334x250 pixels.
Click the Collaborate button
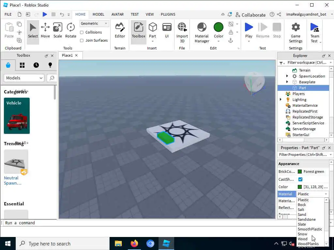pos(250,15)
